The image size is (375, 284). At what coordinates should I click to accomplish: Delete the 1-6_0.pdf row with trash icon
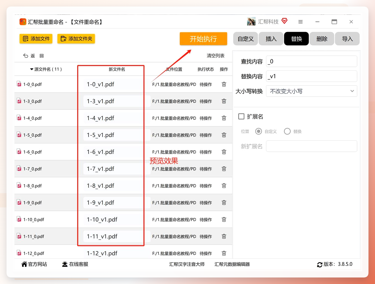[x=224, y=152]
